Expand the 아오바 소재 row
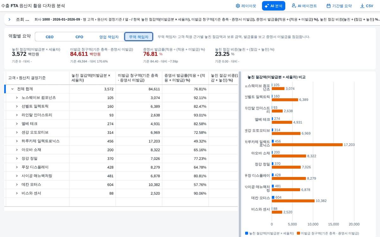Image resolution: width=380 pixels, height=237 pixels. (17, 150)
